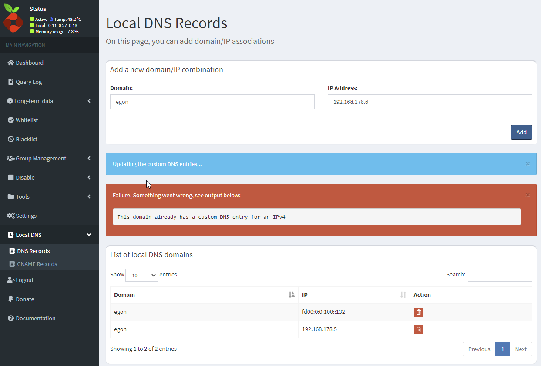Delete the egon 192.168.178.5 entry trash icon

coord(418,329)
